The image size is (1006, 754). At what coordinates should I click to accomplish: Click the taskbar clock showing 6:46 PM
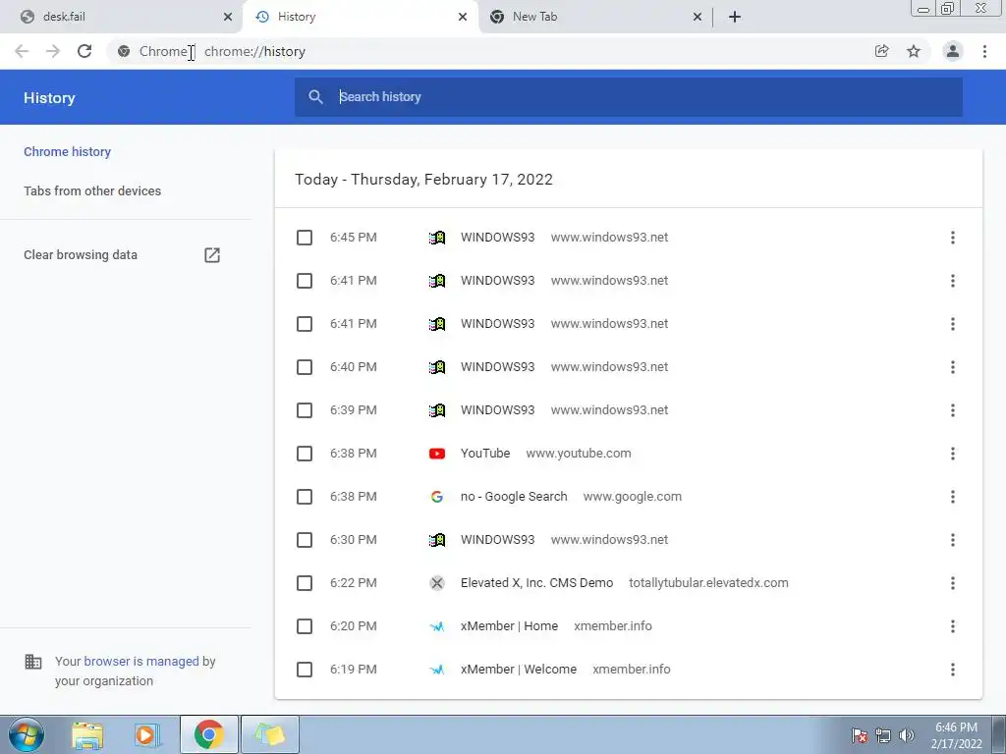coord(956,735)
